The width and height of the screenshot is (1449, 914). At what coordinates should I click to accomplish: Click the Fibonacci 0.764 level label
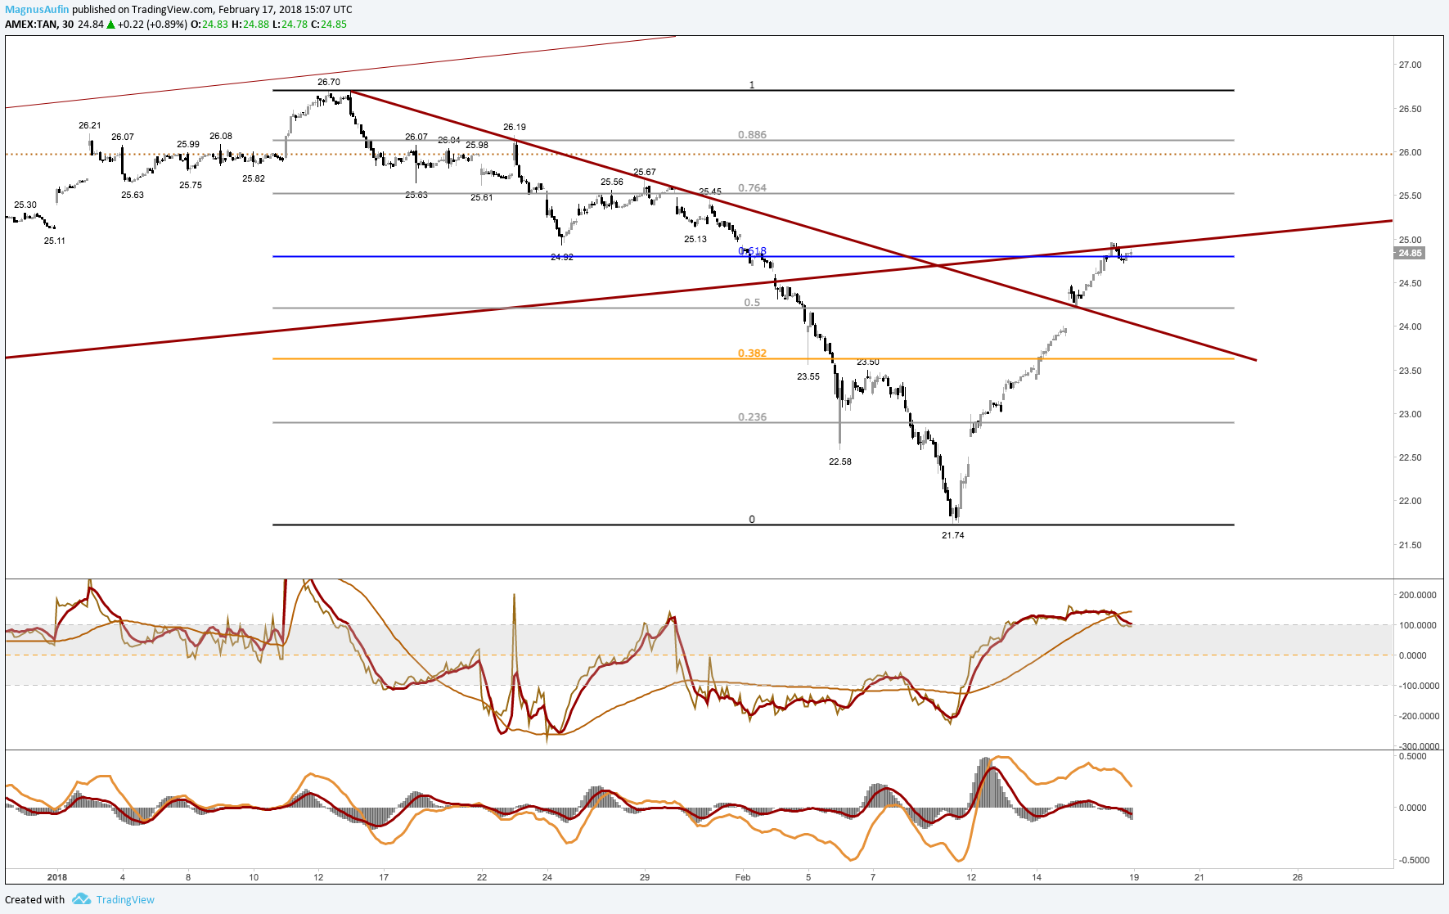[x=753, y=188]
